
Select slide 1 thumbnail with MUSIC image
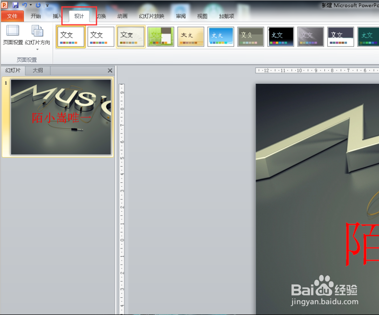[61, 117]
